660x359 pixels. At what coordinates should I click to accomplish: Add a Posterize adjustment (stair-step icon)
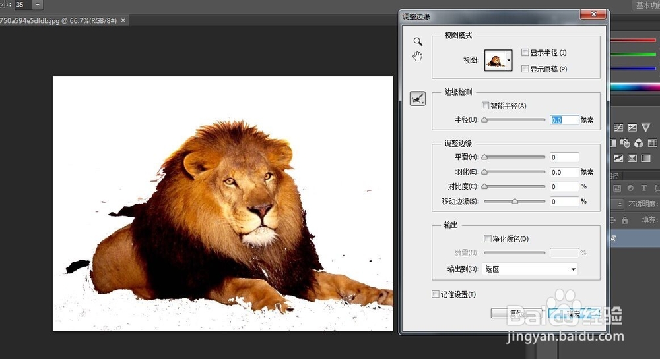pyautogui.click(x=618, y=158)
